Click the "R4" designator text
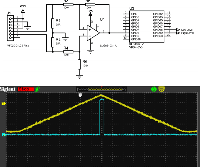Screen dimensions: 200x167 point(66,48)
